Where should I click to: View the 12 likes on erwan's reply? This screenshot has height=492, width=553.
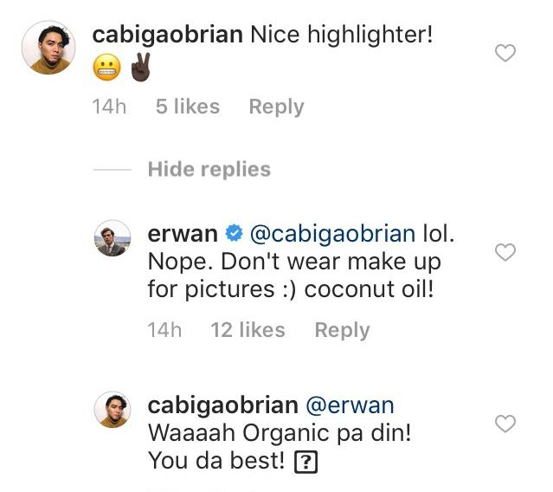point(248,330)
